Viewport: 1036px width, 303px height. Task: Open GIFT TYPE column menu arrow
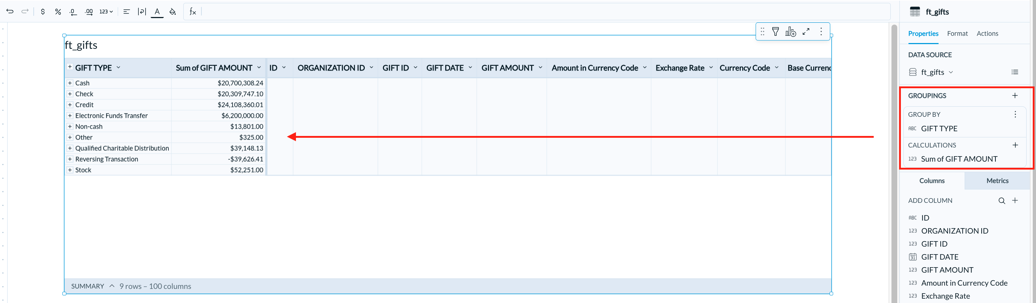118,67
